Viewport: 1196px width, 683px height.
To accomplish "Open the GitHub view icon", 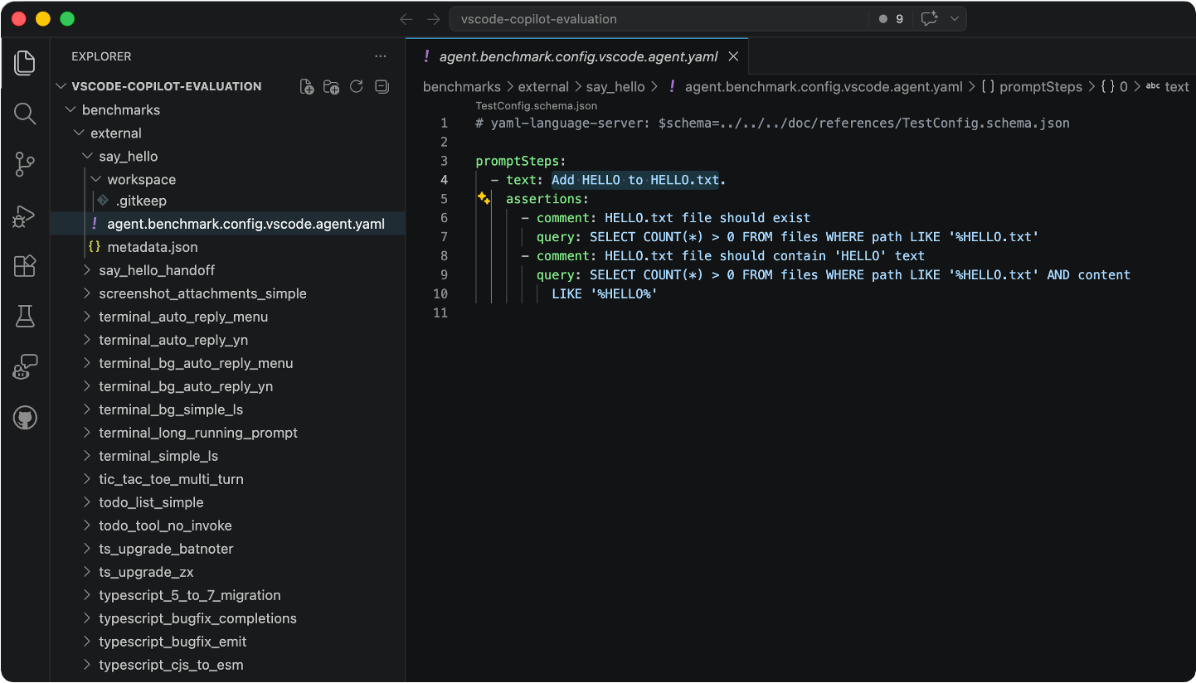I will pyautogui.click(x=25, y=418).
